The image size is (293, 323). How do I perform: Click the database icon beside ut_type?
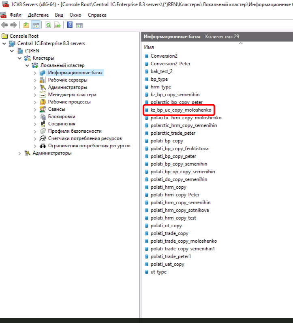147,272
